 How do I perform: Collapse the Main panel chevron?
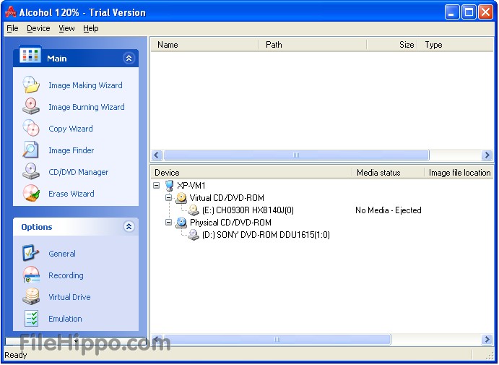(x=129, y=58)
